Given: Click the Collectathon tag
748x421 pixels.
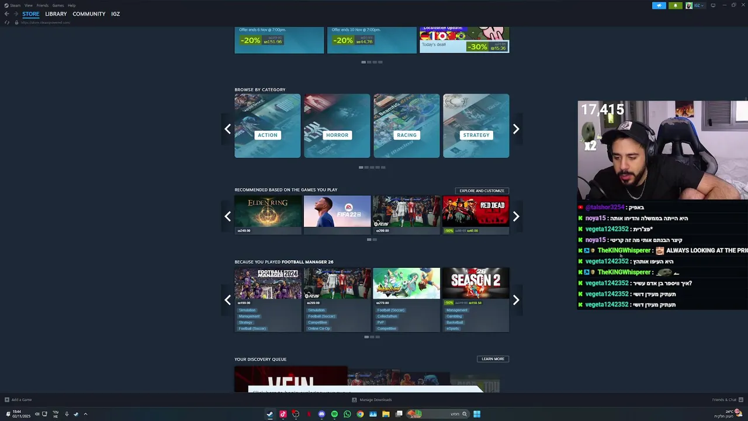Looking at the screenshot, I should coord(387,316).
